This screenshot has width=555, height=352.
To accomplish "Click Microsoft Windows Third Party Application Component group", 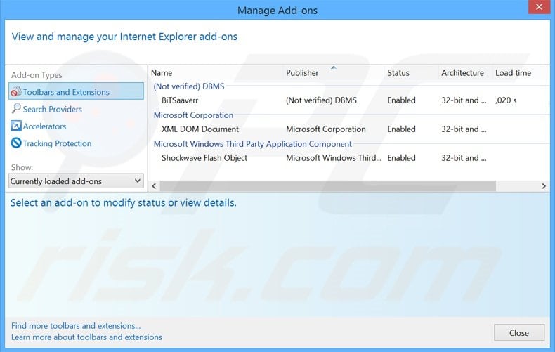I will click(x=252, y=144).
